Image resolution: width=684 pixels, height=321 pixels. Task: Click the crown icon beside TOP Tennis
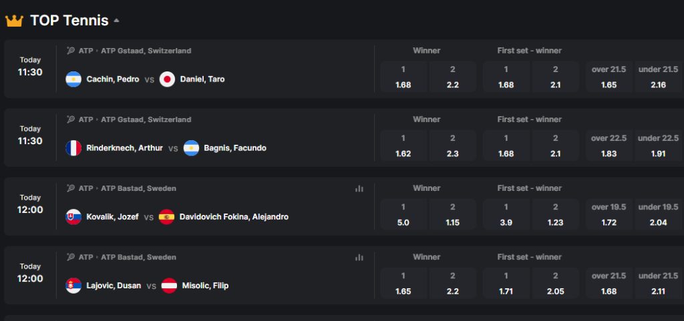[14, 21]
